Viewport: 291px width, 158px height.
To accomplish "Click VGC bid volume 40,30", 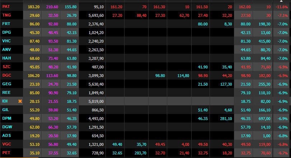I will (x=227, y=144).
